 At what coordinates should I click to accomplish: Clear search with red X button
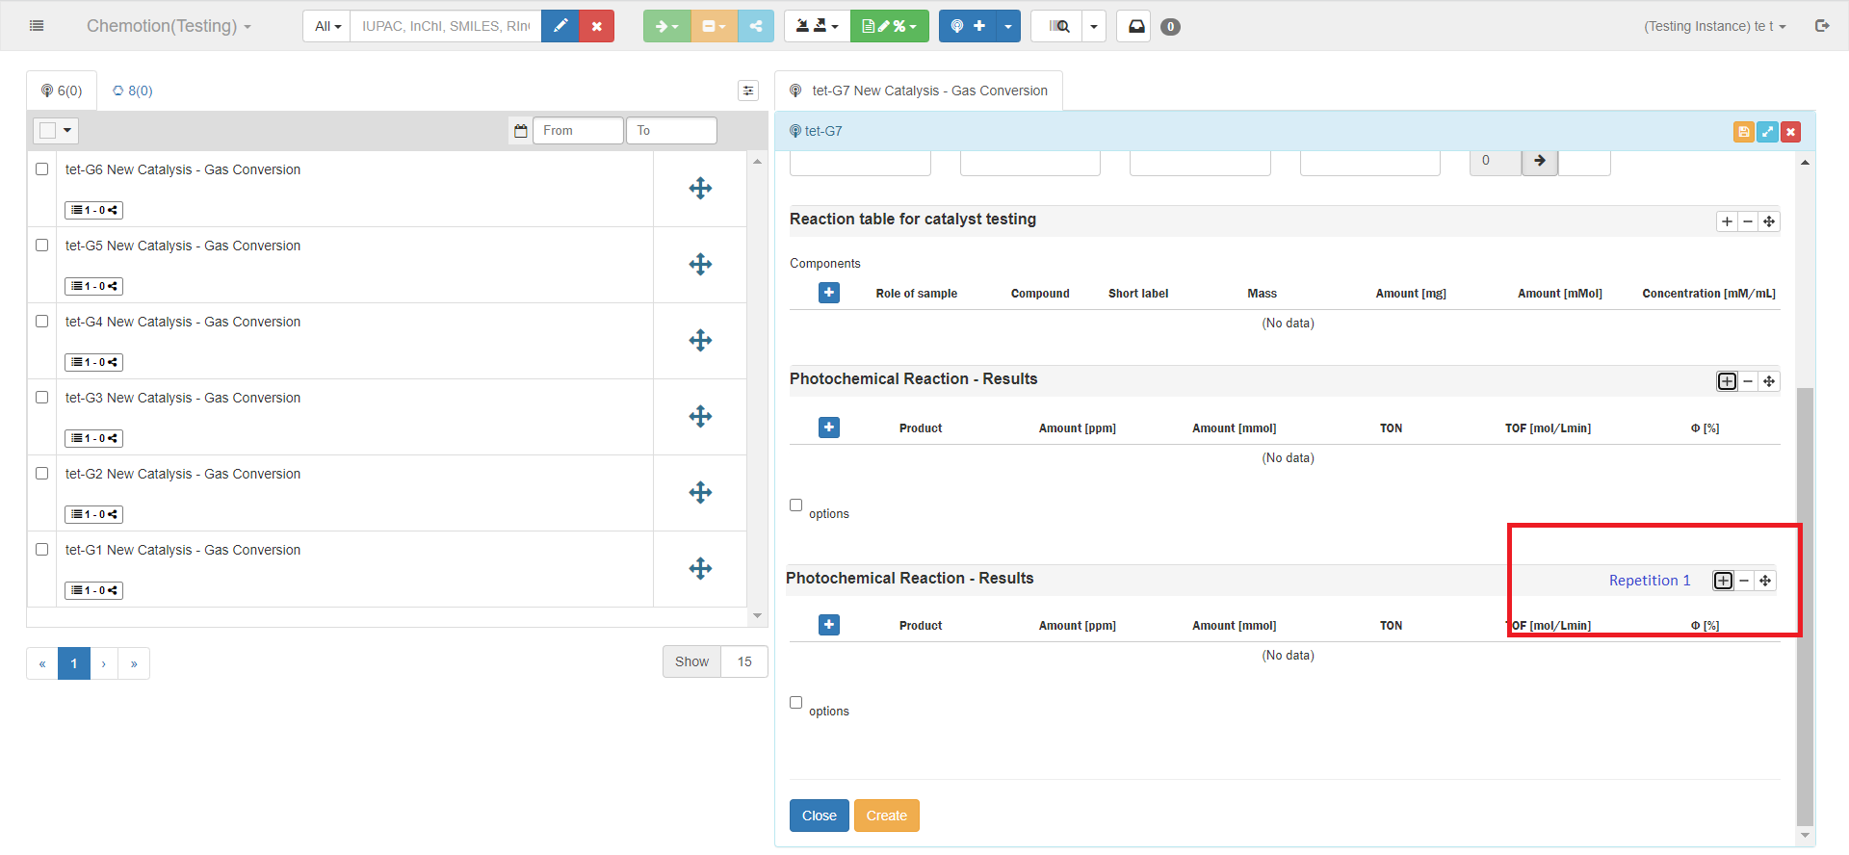point(597,26)
